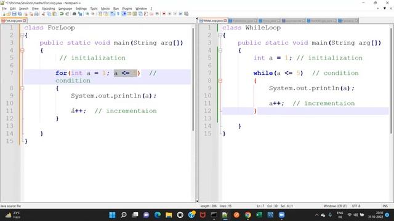The image size is (394, 221).
Task: Click the Zoom Out toolbar icon
Action: coord(93,14)
